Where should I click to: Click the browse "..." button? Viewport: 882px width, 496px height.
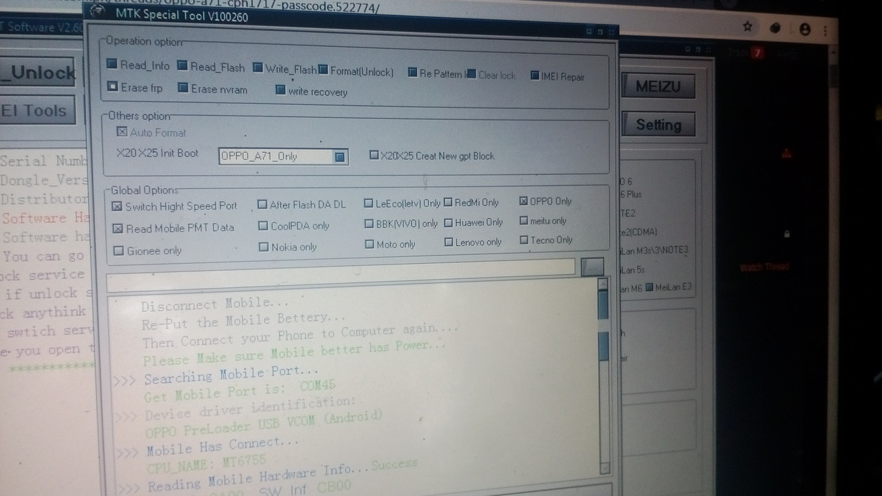(592, 267)
